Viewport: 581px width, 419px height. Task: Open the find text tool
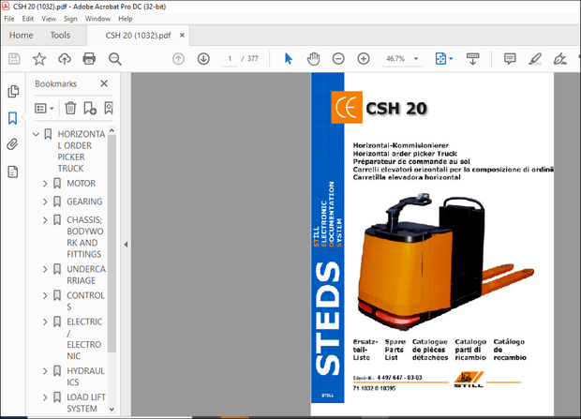click(115, 59)
